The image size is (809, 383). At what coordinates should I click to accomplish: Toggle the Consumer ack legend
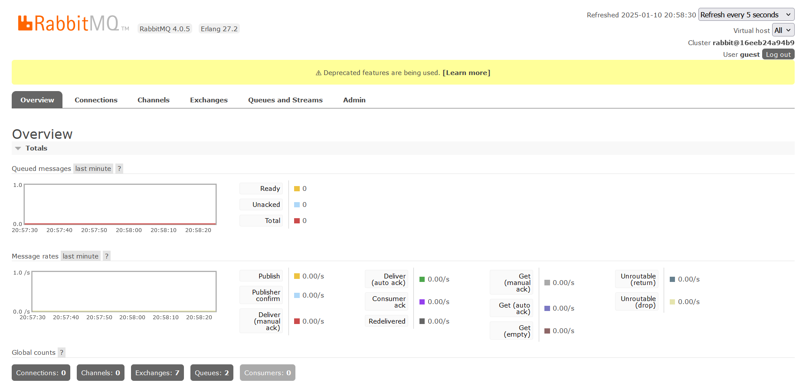tap(387, 302)
